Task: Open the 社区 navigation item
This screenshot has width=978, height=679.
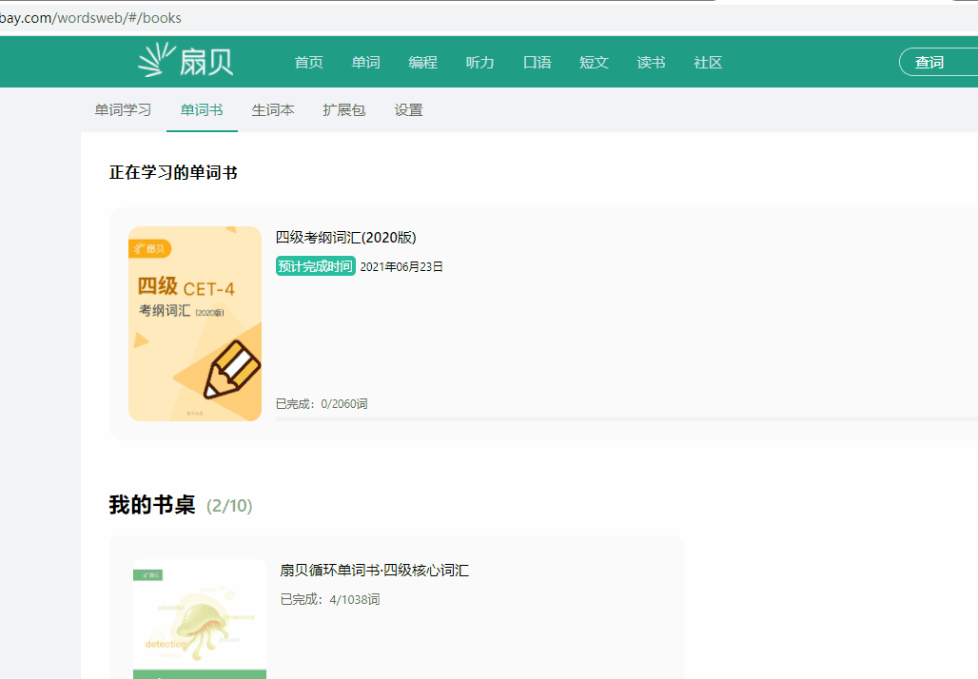Action: [708, 63]
